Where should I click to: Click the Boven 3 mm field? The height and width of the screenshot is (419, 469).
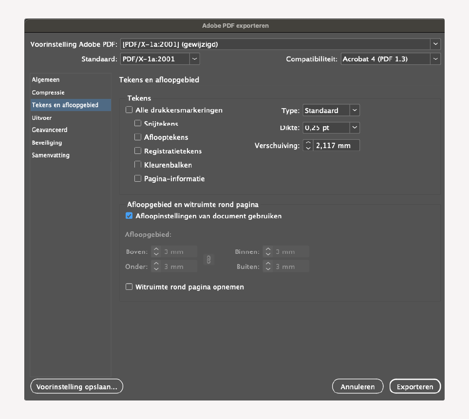tap(179, 252)
